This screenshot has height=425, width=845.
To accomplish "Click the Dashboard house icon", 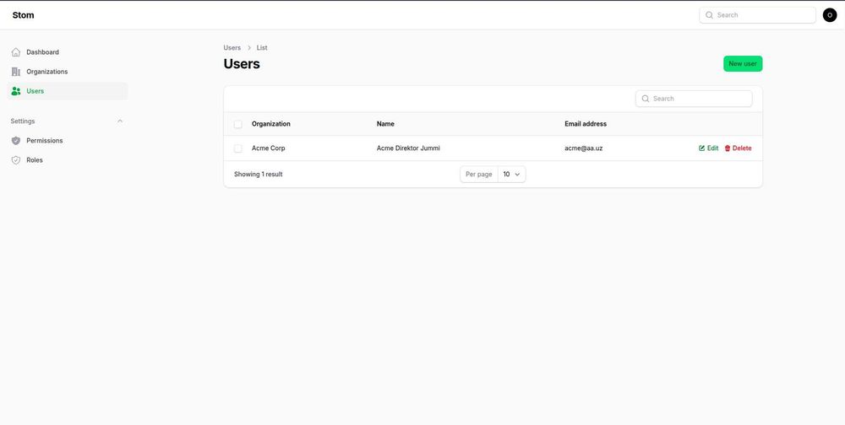I will point(16,52).
